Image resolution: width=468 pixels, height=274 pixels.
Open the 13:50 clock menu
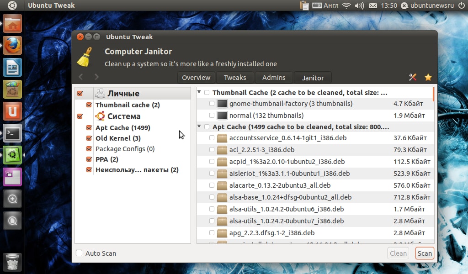[x=389, y=5]
